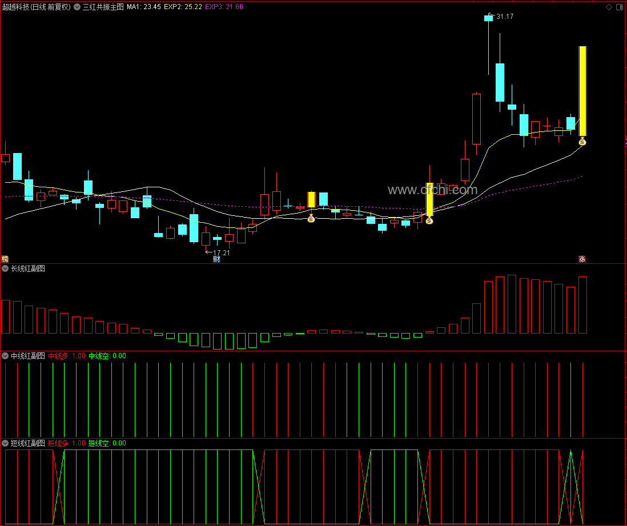
Task: Select the latest red bar in 长线红副图
Action: (x=582, y=305)
